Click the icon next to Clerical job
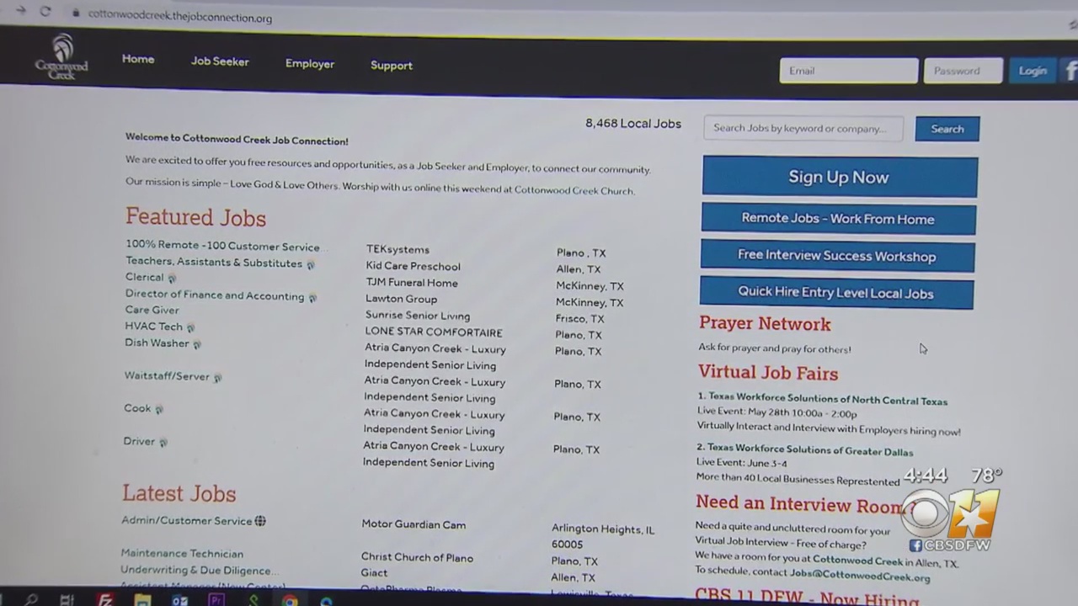This screenshot has width=1078, height=606. 172,278
